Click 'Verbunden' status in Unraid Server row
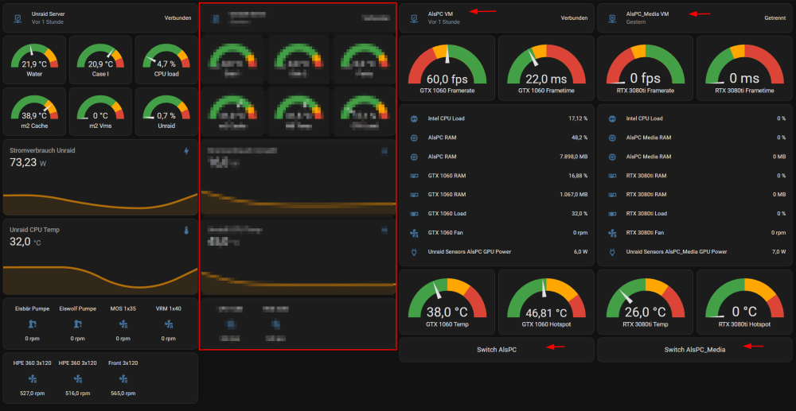The height and width of the screenshot is (411, 796). [x=178, y=18]
